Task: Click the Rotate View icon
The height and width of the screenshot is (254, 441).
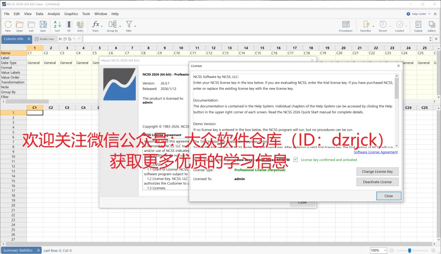Action: coord(37,39)
